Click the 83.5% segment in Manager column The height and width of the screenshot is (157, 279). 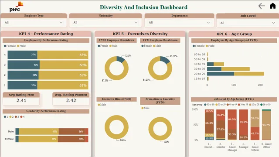pyautogui.click(x=243, y=122)
